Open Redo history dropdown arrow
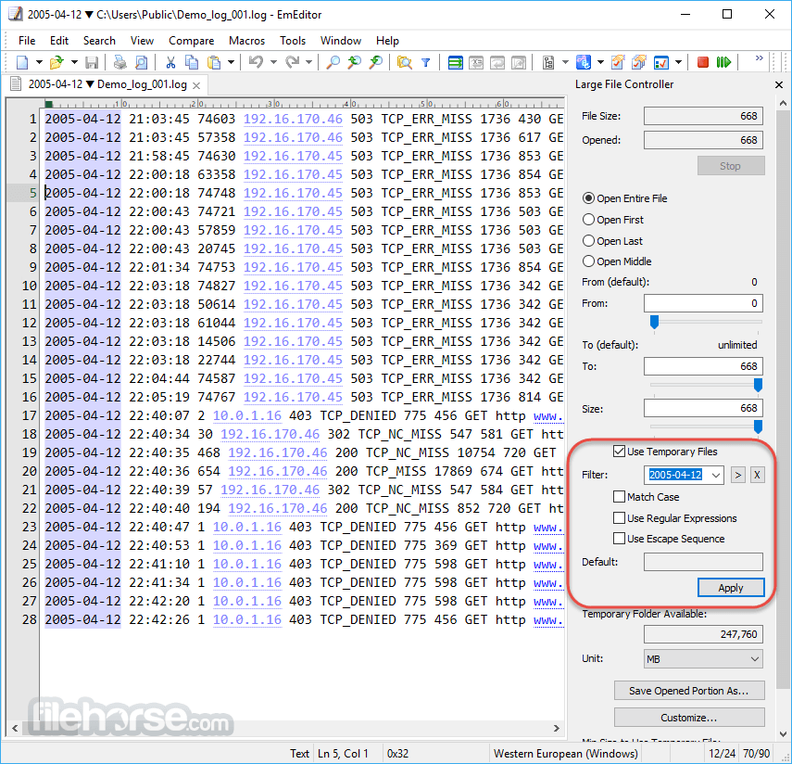792x764 pixels. [x=308, y=62]
